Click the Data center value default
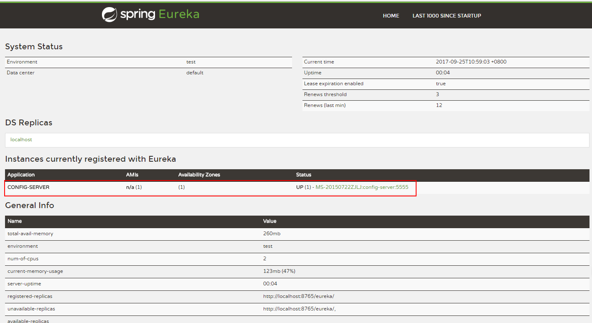The height and width of the screenshot is (323, 592). click(x=195, y=73)
